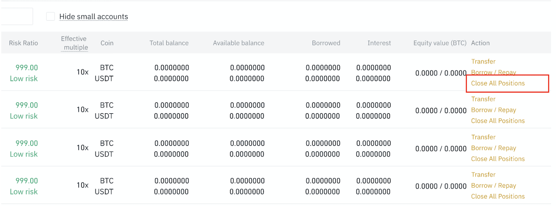Click the input box left of the checkbox

tap(17, 16)
